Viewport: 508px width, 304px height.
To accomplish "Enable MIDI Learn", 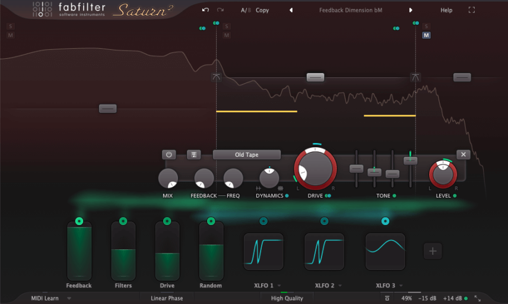I will pos(45,298).
